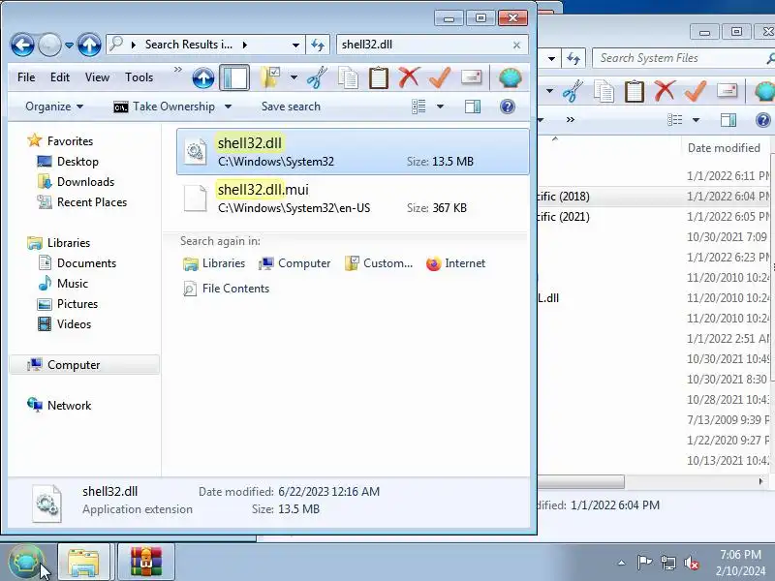Expand the address bar history dropdown
Screen dimensions: 775x581
[295, 45]
